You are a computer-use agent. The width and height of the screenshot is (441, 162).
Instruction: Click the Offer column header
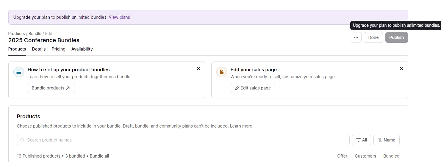pos(342,156)
